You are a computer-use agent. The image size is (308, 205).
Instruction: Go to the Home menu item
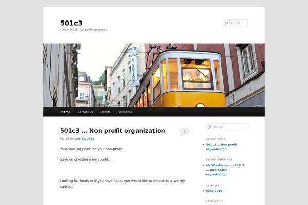click(66, 112)
